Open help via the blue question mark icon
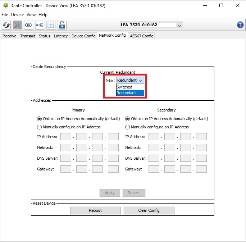The width and height of the screenshot is (246, 242). click(x=240, y=25)
